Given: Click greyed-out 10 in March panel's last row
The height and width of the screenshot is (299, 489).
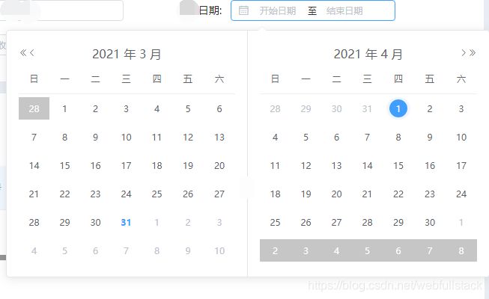Looking at the screenshot, I should [219, 250].
